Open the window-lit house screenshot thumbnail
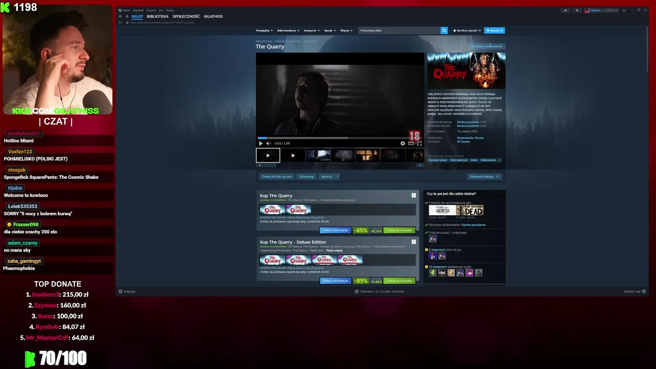The height and width of the screenshot is (369, 656). [x=367, y=155]
